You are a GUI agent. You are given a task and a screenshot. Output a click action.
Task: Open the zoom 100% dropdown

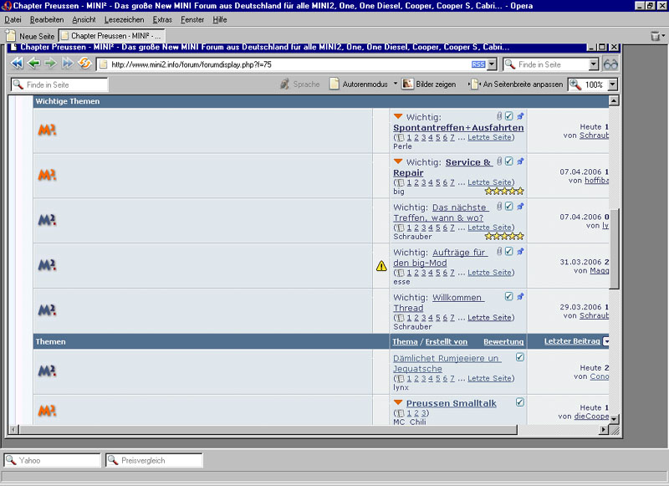coord(612,84)
